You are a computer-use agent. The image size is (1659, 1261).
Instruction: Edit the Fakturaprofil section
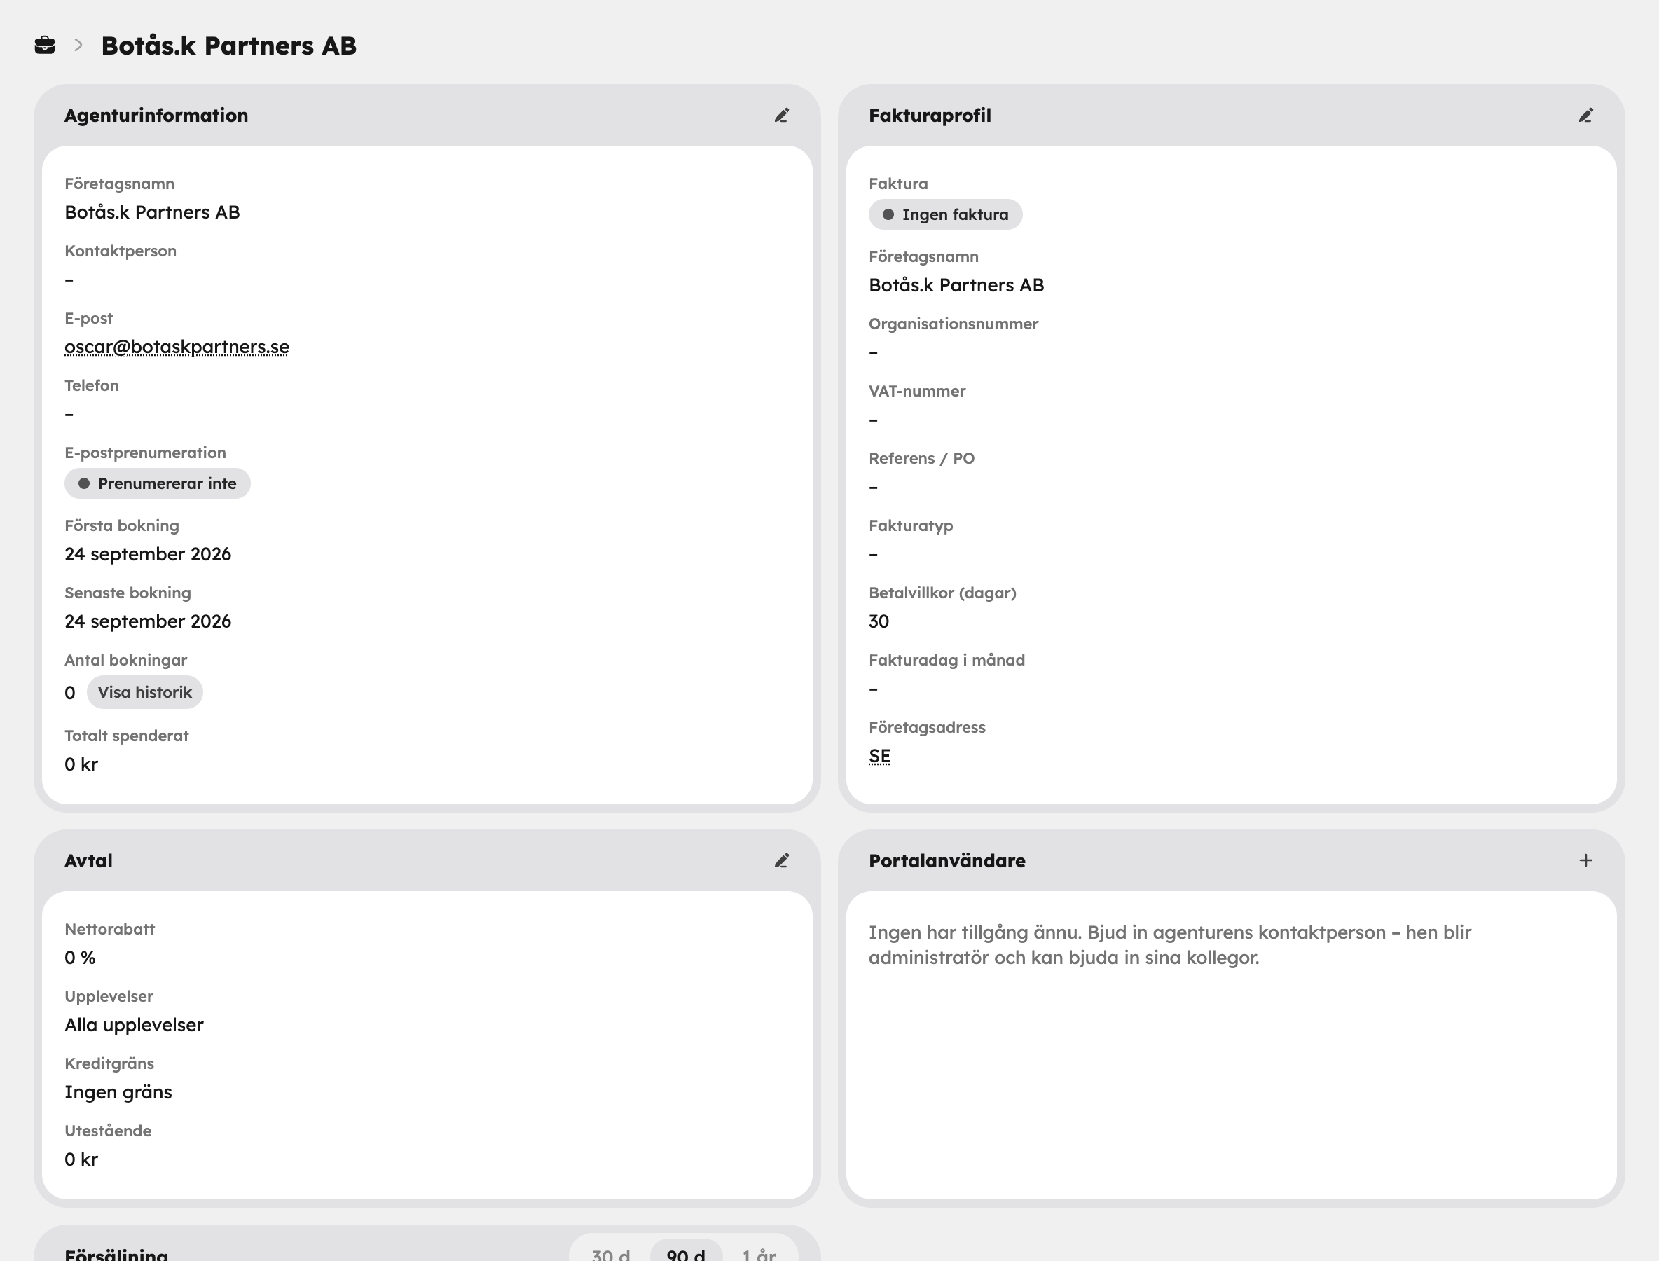[x=1585, y=115]
